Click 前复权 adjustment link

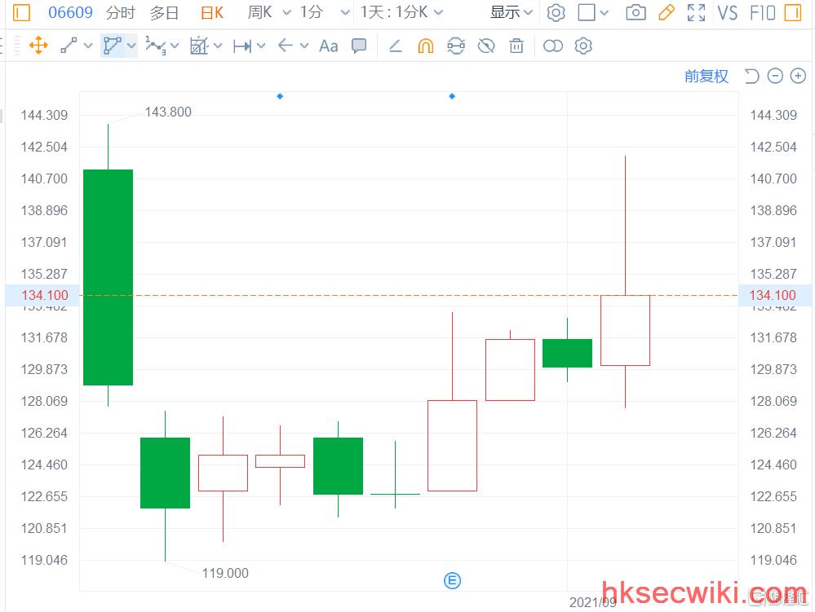[706, 77]
